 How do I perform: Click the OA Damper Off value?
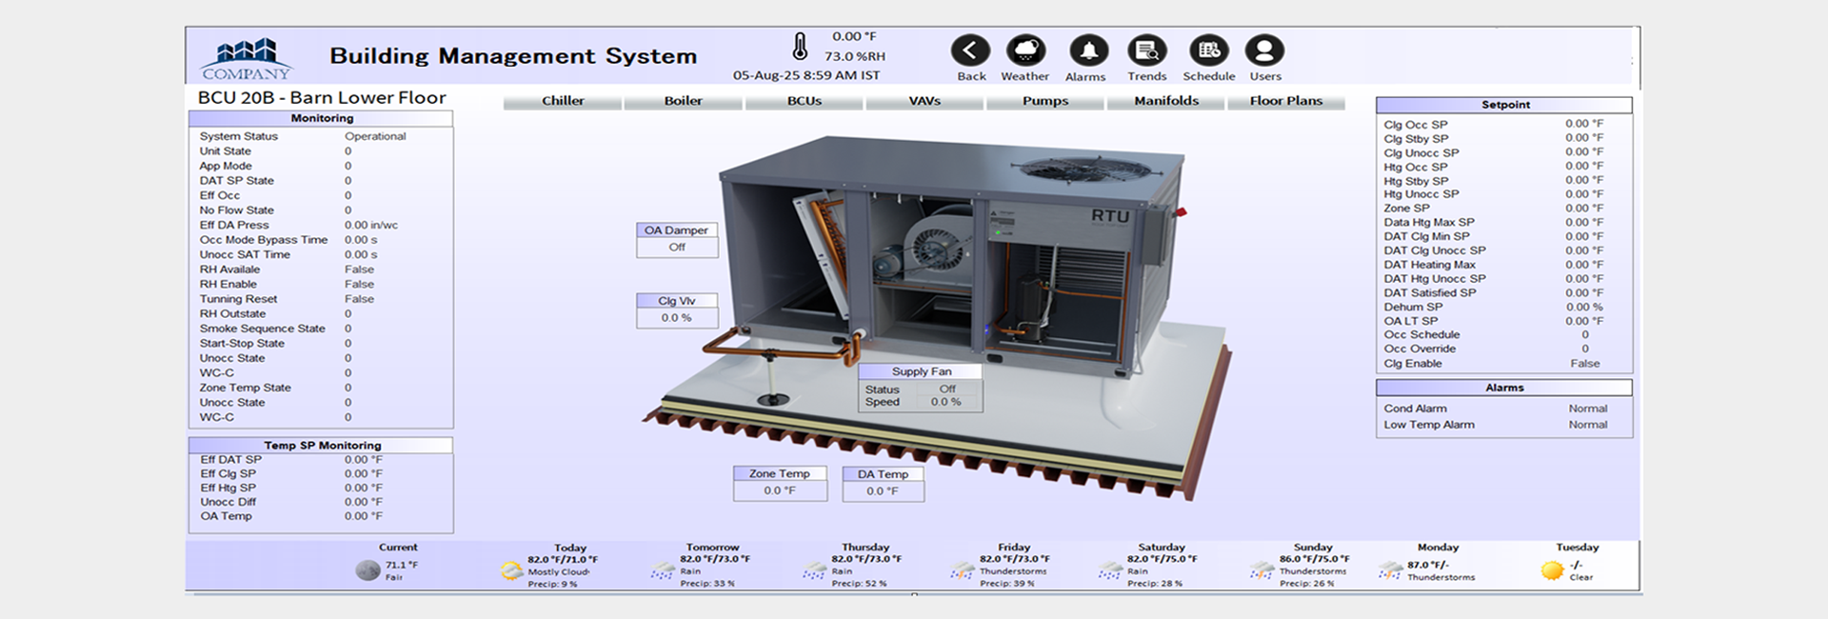coord(677,248)
